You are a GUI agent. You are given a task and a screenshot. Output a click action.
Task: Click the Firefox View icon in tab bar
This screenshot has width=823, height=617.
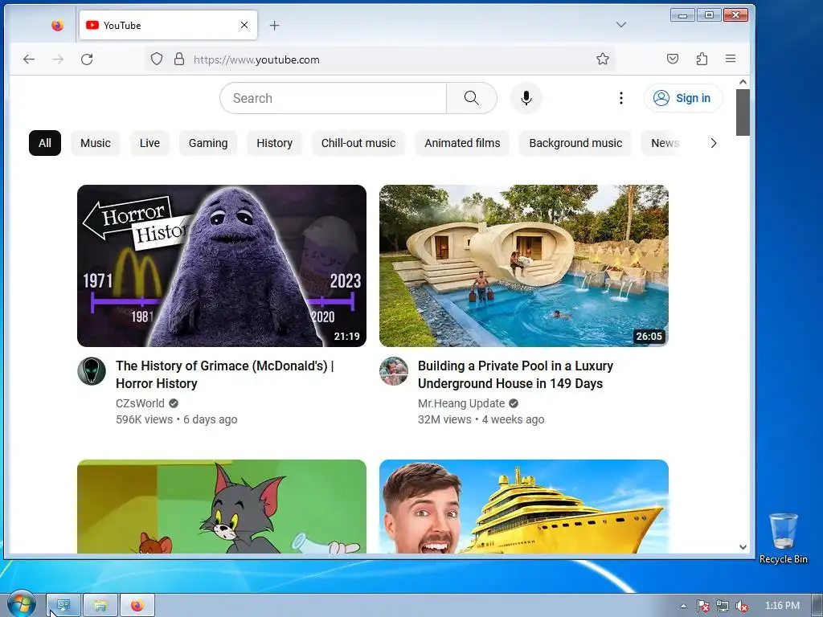[x=57, y=25]
